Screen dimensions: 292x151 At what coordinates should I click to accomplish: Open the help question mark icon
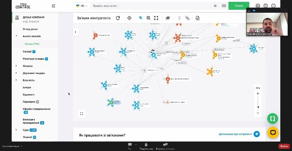258,6
